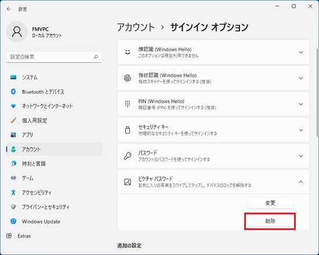Click the FMVPC user avatar icon
Image resolution: width=319 pixels, height=255 pixels.
coord(17,32)
